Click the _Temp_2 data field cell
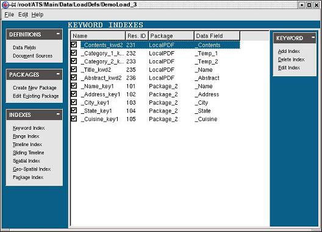This screenshot has height=232, width=322. coord(206,62)
